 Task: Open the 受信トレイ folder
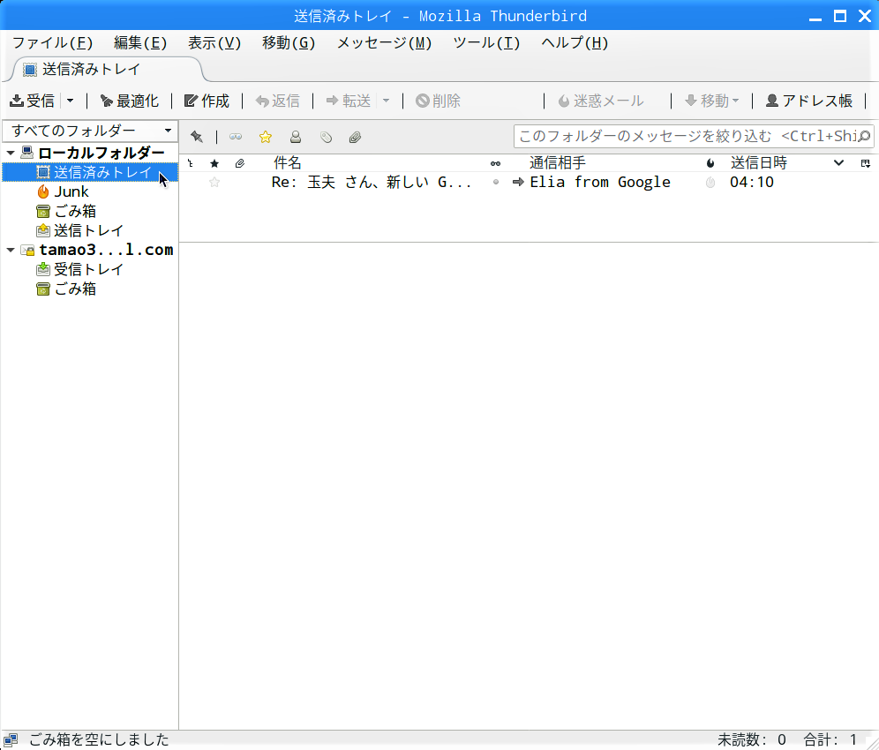pyautogui.click(x=90, y=270)
